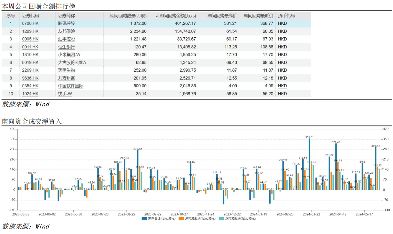Click the 汇丰控股 stock name
The width and height of the screenshot is (393, 234).
pyautogui.click(x=66, y=39)
